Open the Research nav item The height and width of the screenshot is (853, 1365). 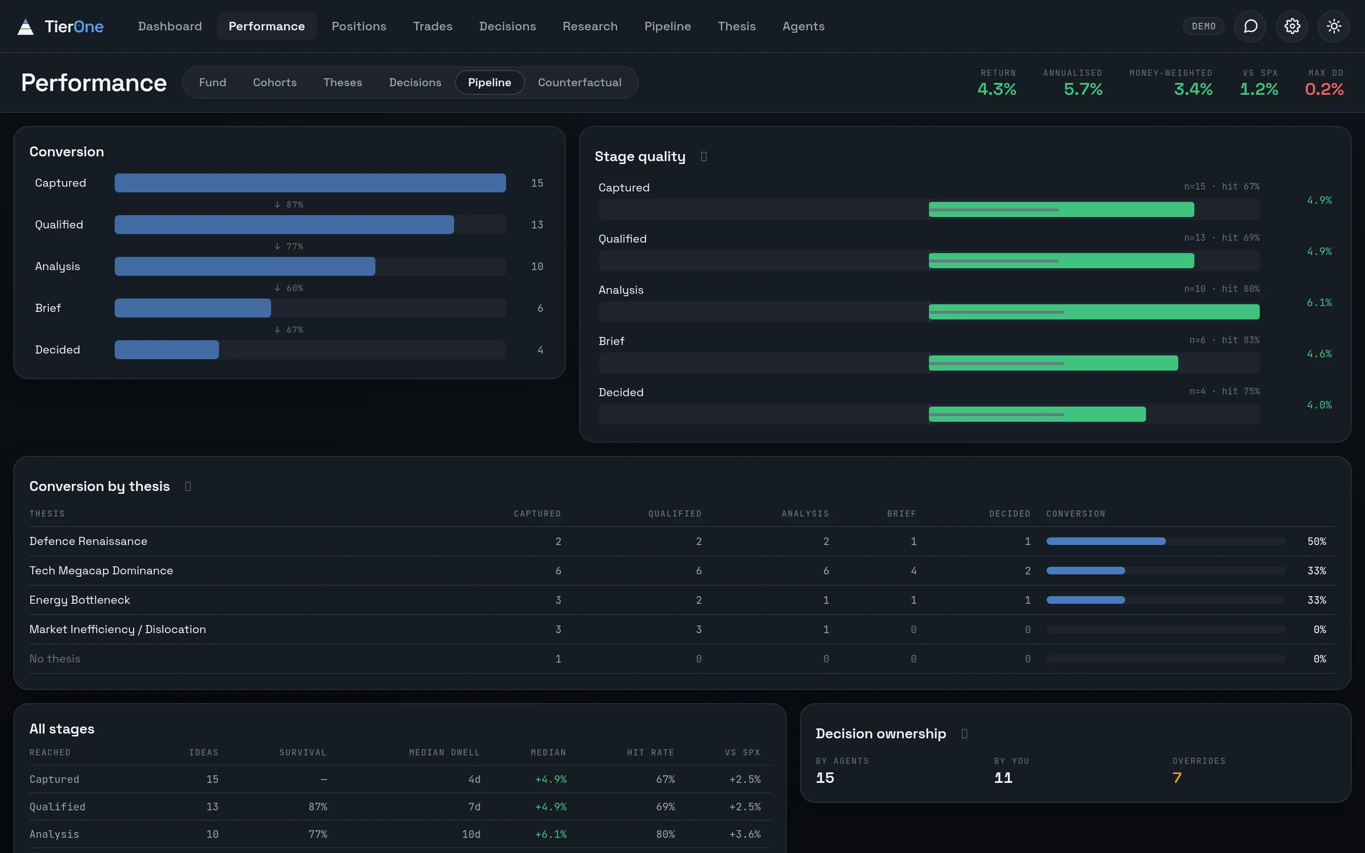click(x=590, y=27)
